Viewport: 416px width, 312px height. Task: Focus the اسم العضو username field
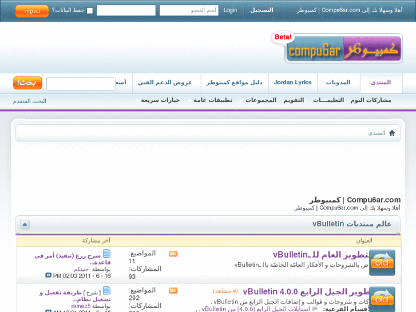tap(189, 11)
